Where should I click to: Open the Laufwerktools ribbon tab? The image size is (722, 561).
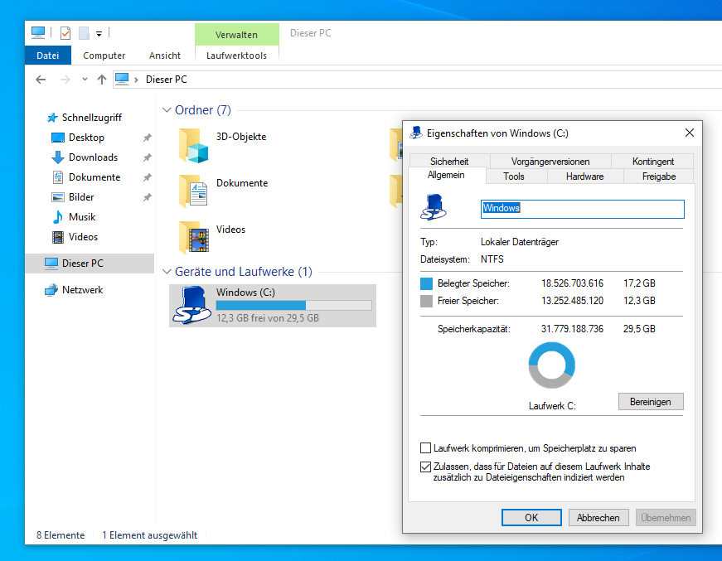point(237,56)
